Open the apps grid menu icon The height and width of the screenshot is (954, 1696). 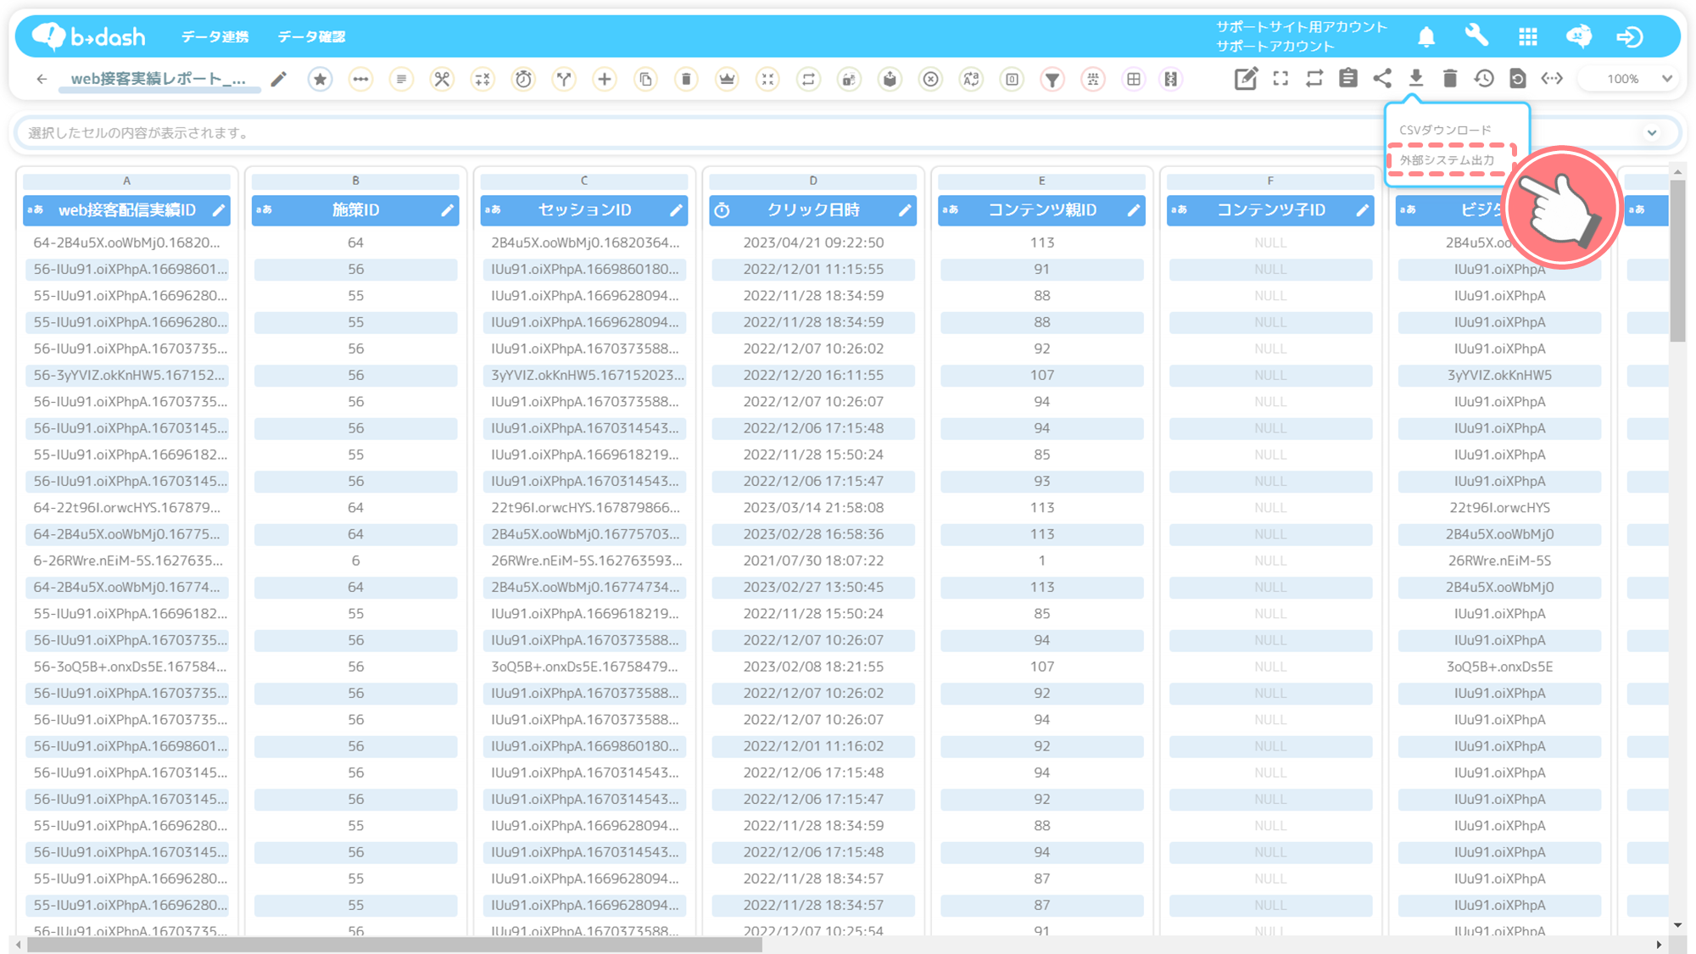coord(1528,36)
